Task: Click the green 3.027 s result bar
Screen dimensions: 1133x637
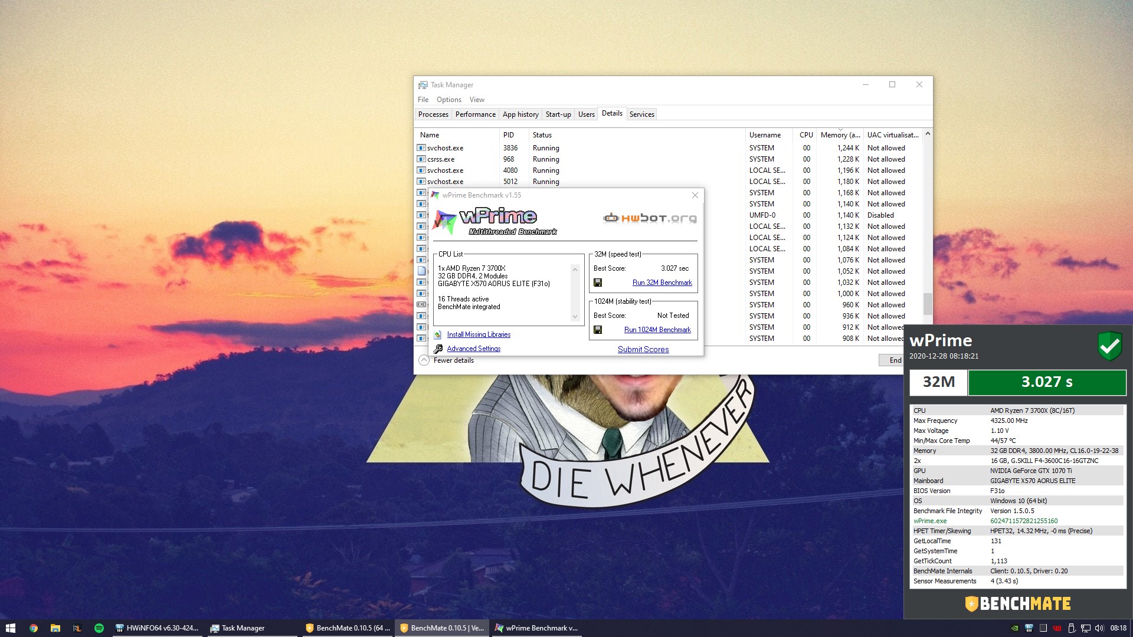Action: tap(1047, 382)
